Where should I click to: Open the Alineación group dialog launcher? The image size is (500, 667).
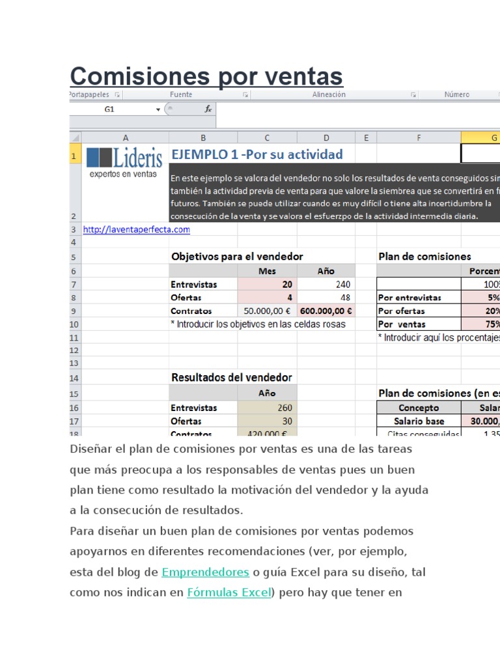413,95
